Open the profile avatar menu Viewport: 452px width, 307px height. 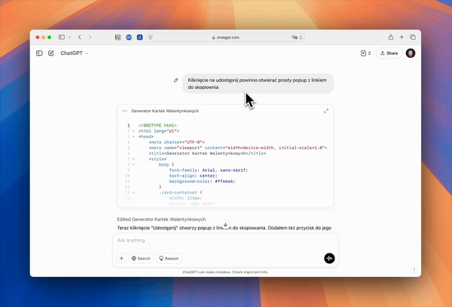411,53
